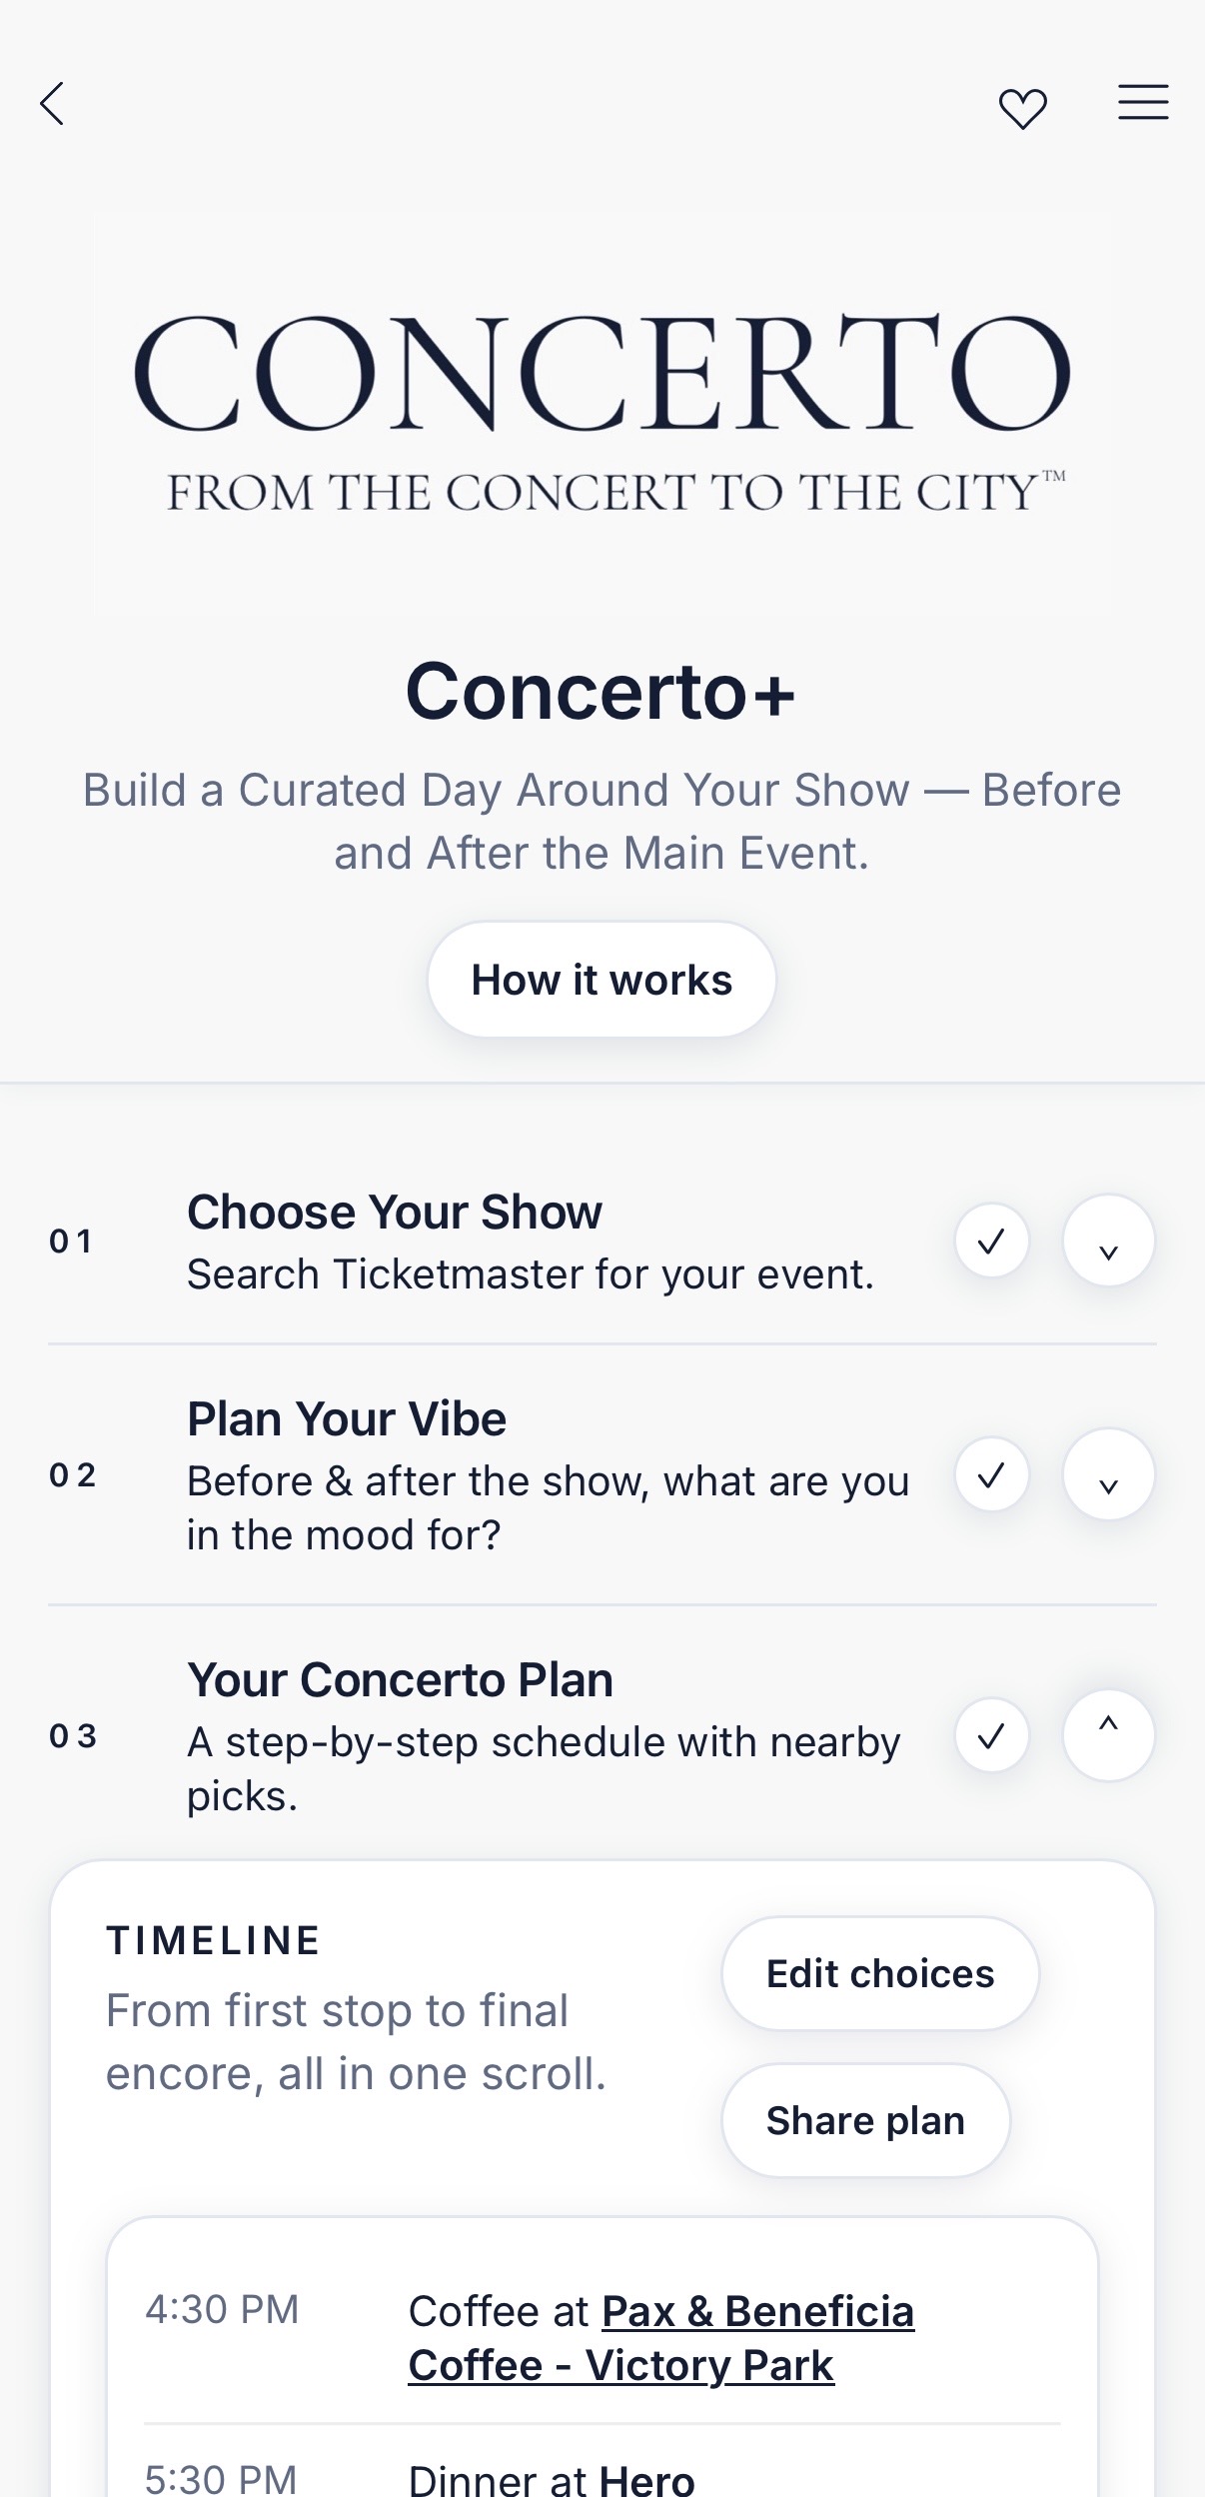Click the Share plan button

865,2119
